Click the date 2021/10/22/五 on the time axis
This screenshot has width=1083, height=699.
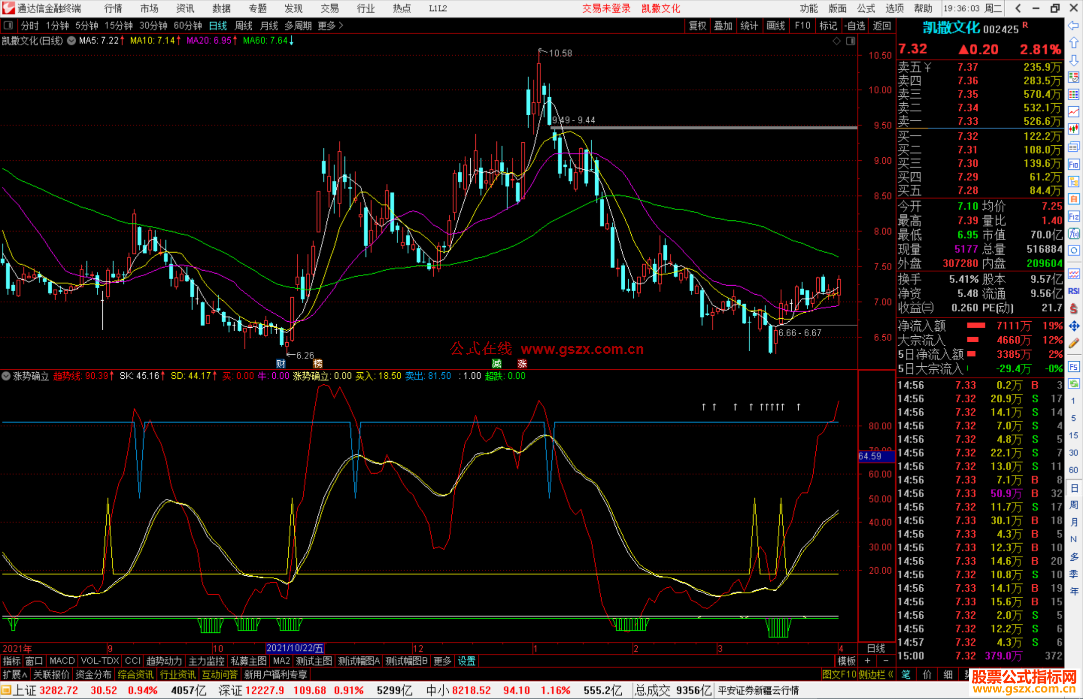295,648
